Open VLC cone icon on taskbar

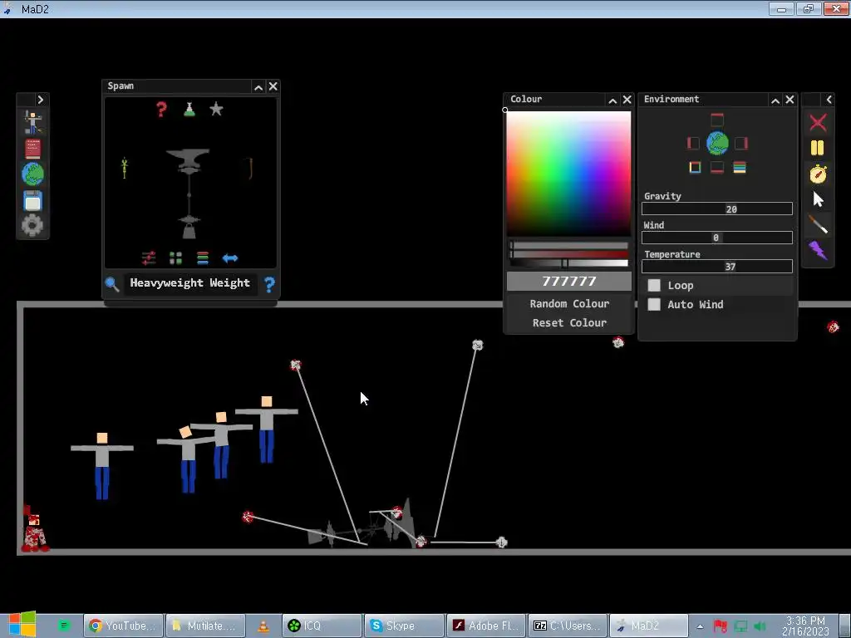pyautogui.click(x=263, y=626)
